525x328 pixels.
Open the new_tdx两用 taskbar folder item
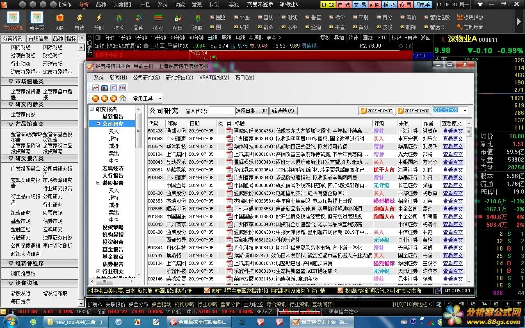pos(76,322)
